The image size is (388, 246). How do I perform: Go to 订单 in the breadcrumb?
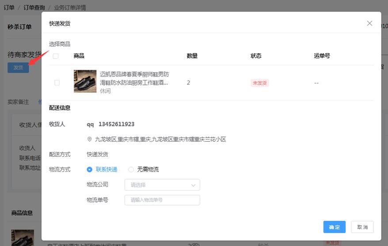click(9, 8)
